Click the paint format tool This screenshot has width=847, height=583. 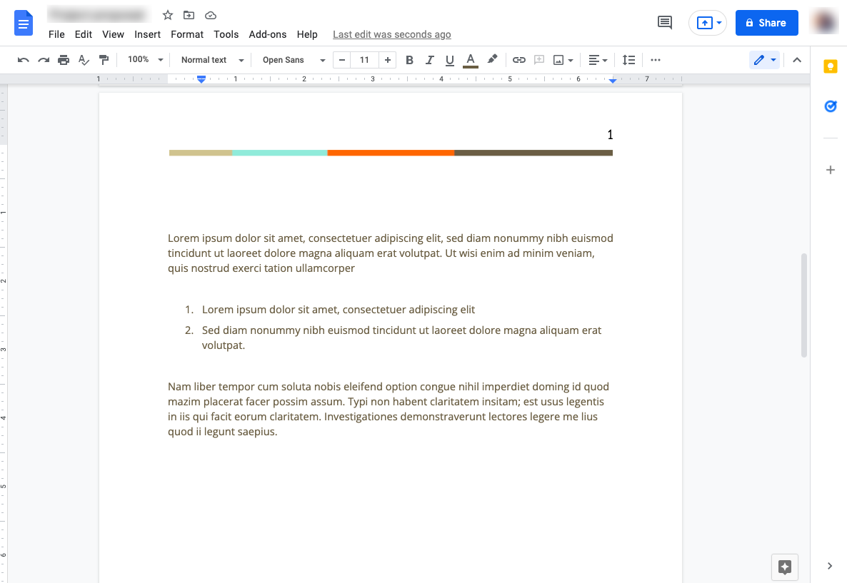[x=104, y=60]
